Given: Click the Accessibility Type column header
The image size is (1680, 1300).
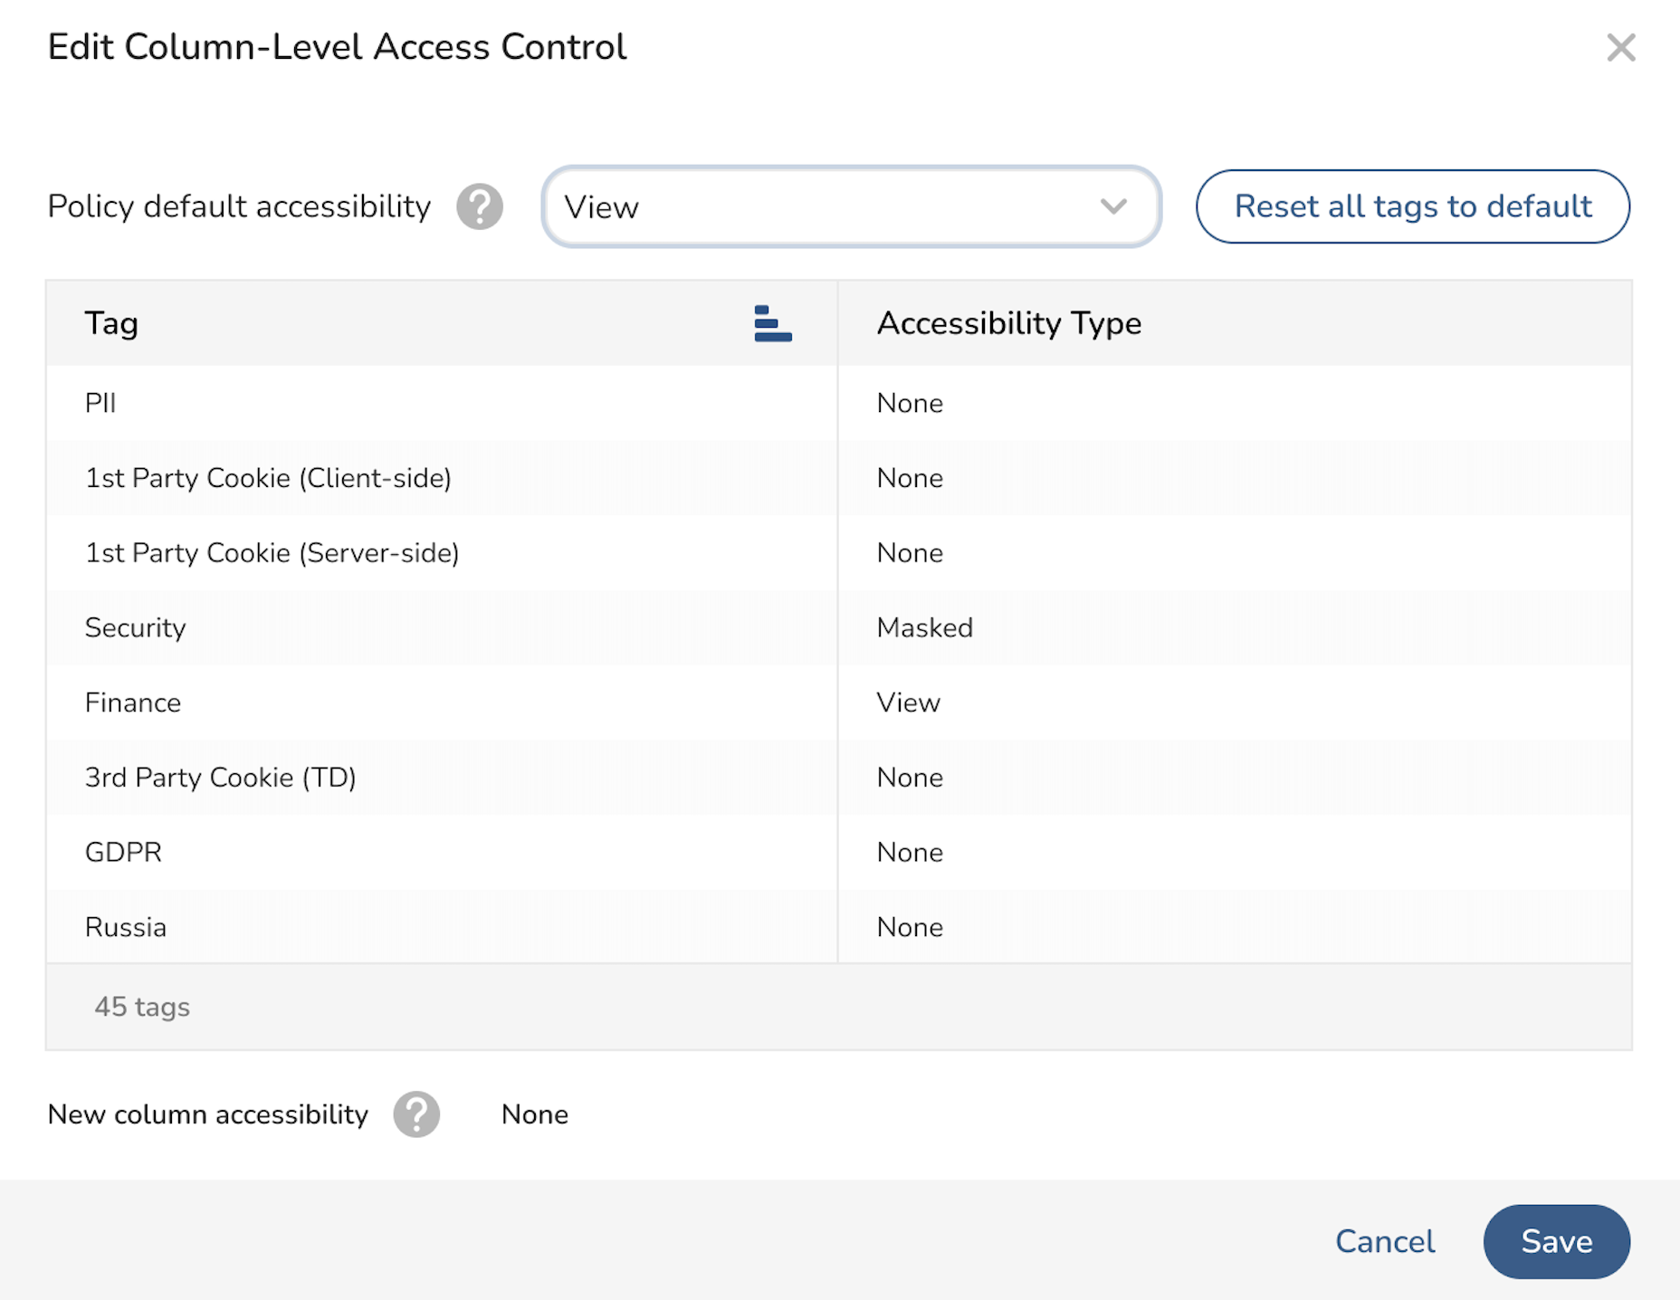Looking at the screenshot, I should 1008,324.
